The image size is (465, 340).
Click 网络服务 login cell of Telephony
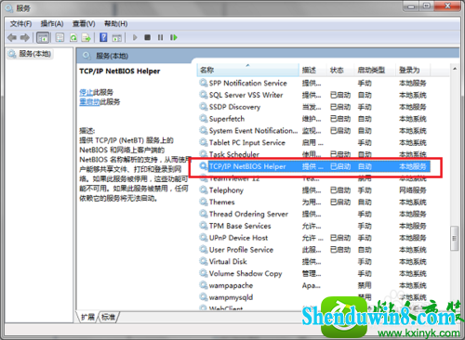[413, 190]
